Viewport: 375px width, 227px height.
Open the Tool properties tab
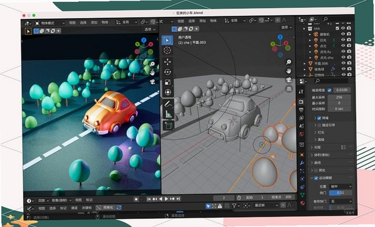(301, 91)
